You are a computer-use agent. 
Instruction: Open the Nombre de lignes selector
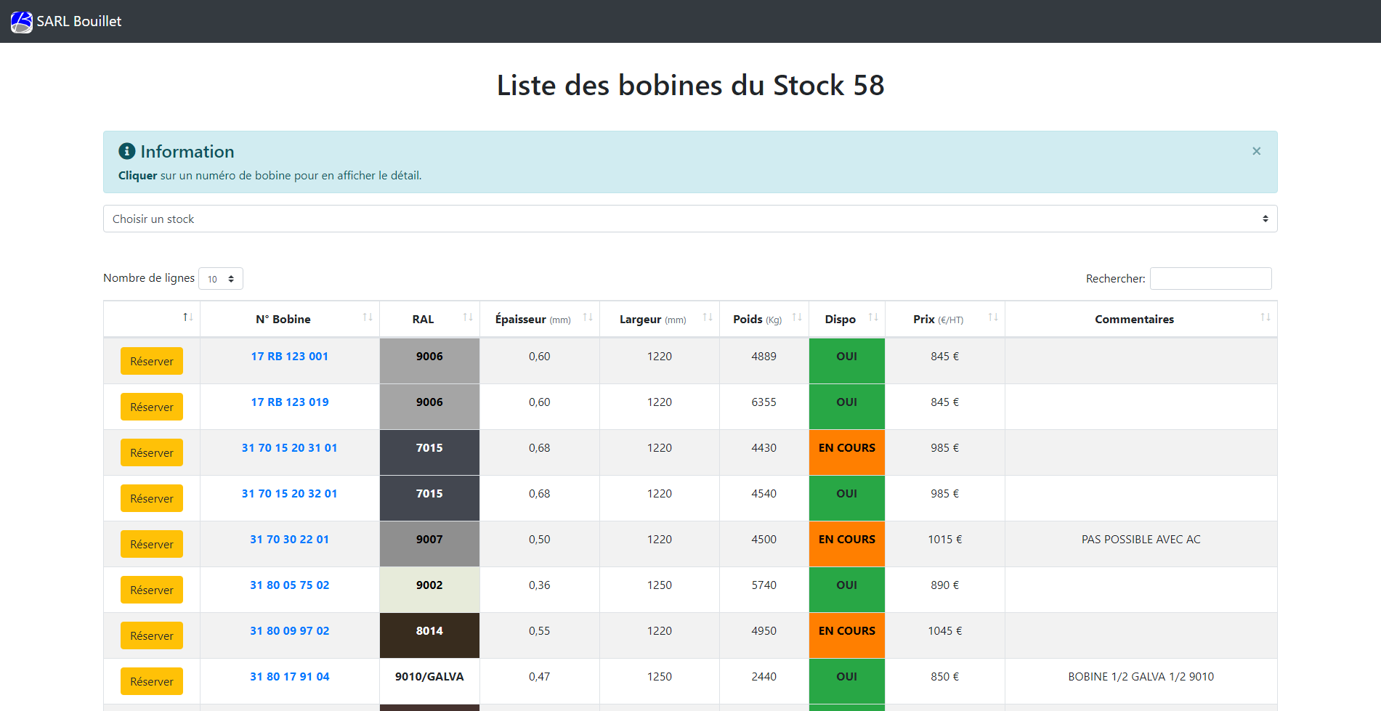click(221, 279)
